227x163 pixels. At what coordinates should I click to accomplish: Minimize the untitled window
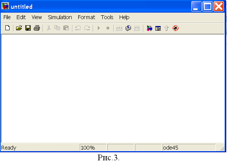click(x=196, y=7)
